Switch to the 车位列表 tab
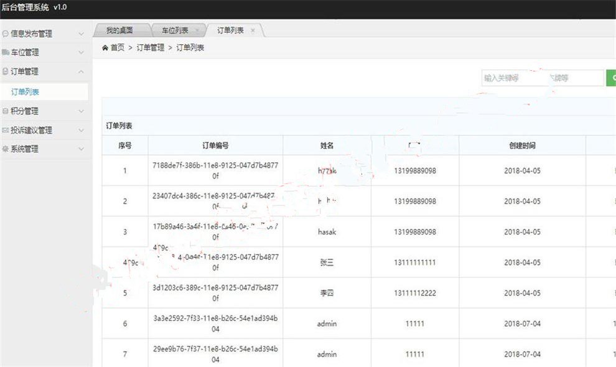The height and width of the screenshot is (367, 616). (x=175, y=30)
